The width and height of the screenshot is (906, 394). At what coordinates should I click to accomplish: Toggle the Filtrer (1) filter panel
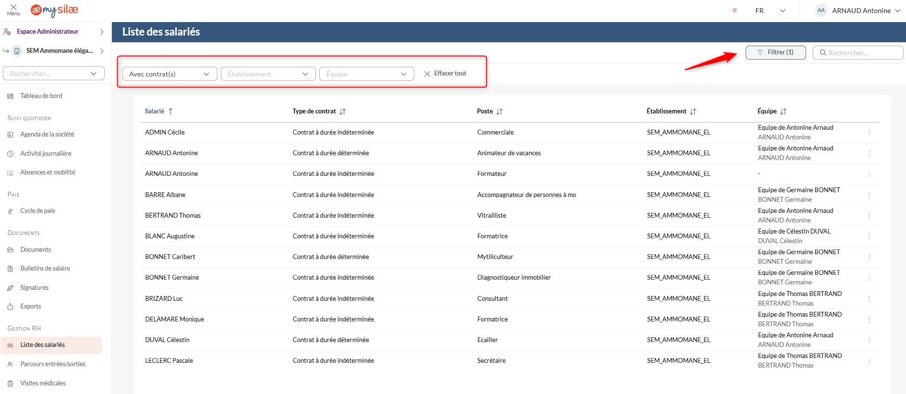coord(775,52)
